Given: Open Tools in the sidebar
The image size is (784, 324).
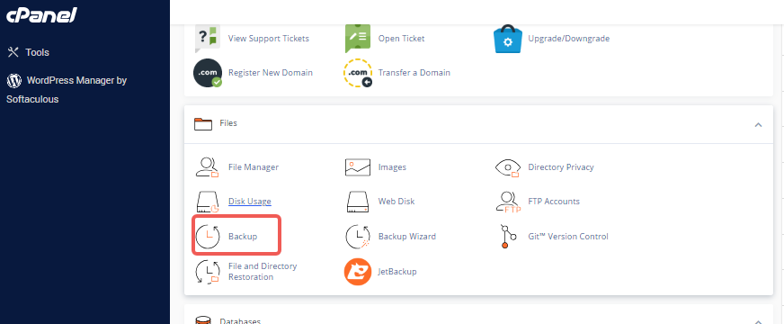Looking at the screenshot, I should [x=38, y=52].
